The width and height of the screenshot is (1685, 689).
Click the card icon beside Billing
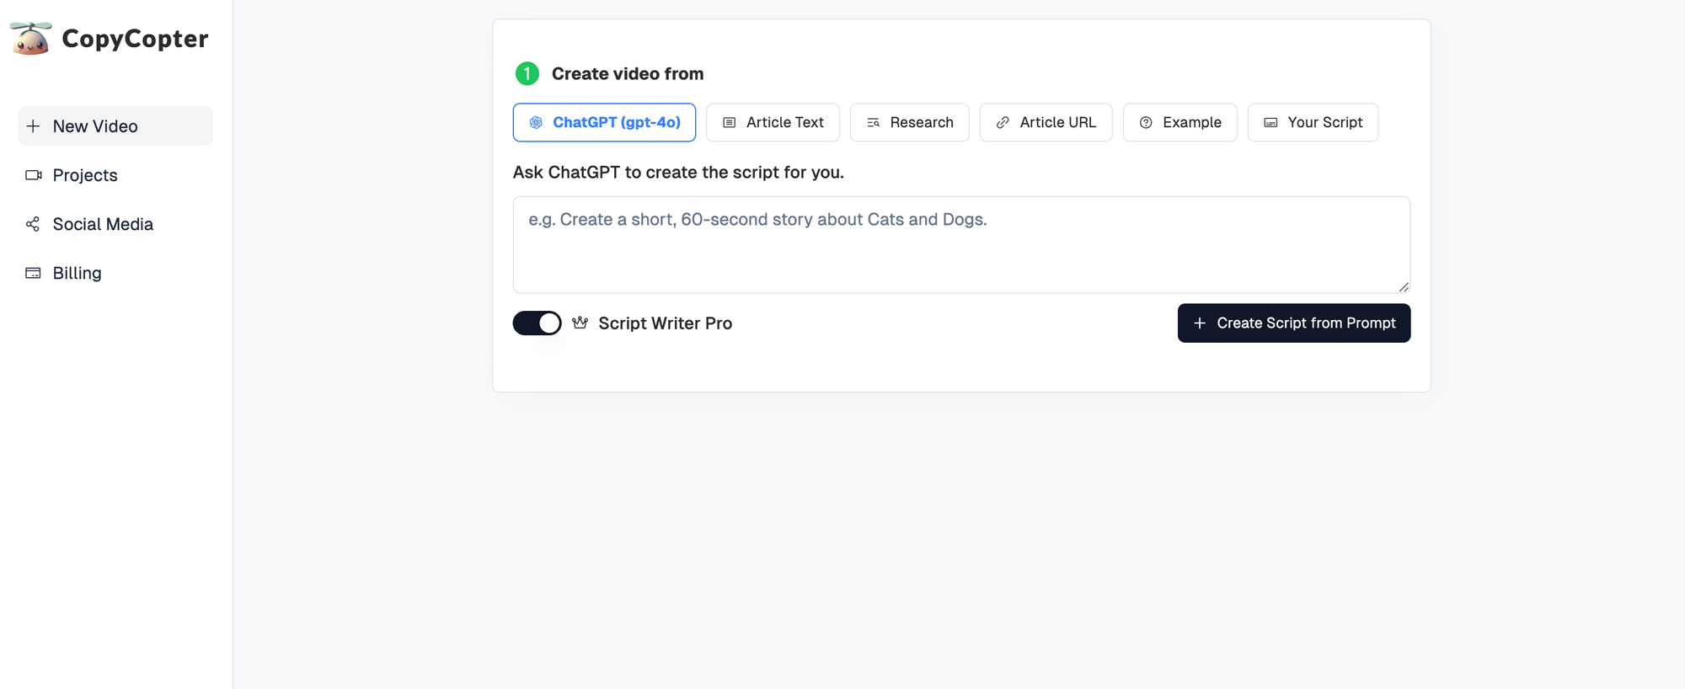33,273
